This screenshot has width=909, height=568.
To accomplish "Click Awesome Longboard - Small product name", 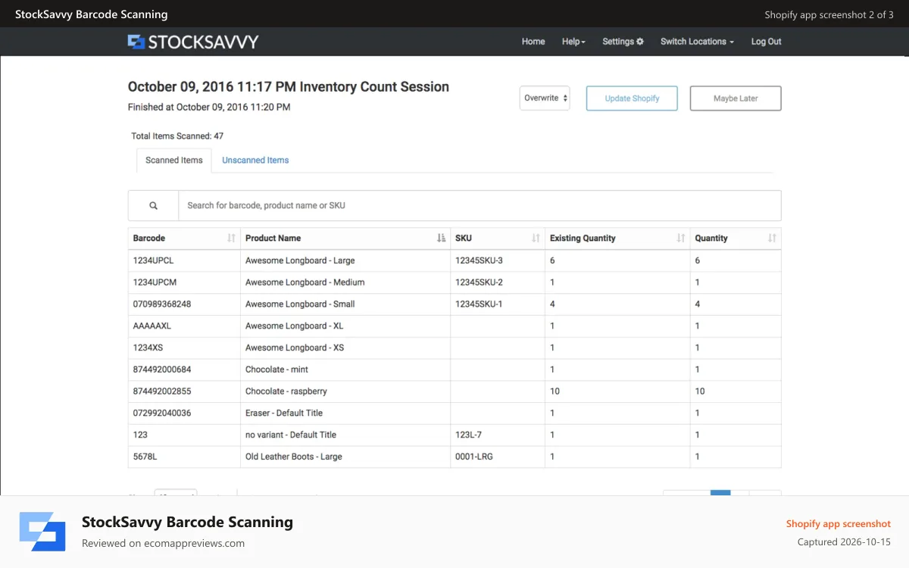I will [x=300, y=304].
